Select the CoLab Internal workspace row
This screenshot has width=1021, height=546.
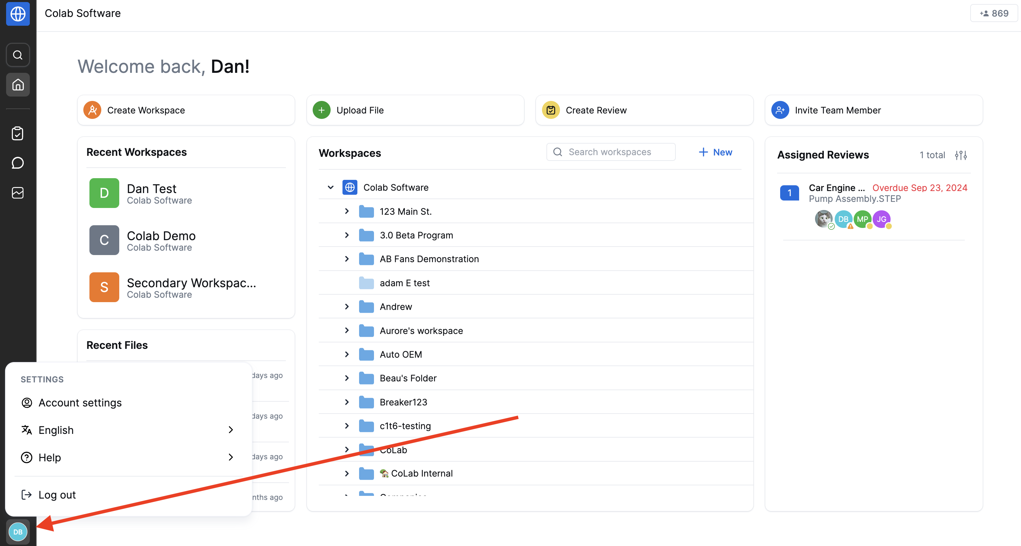[536, 474]
